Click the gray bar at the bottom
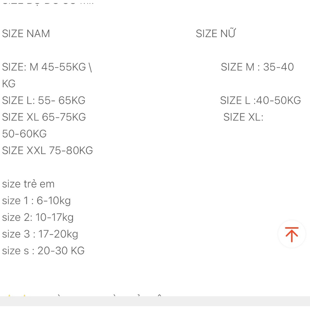The width and height of the screenshot is (310, 310). click(x=155, y=303)
